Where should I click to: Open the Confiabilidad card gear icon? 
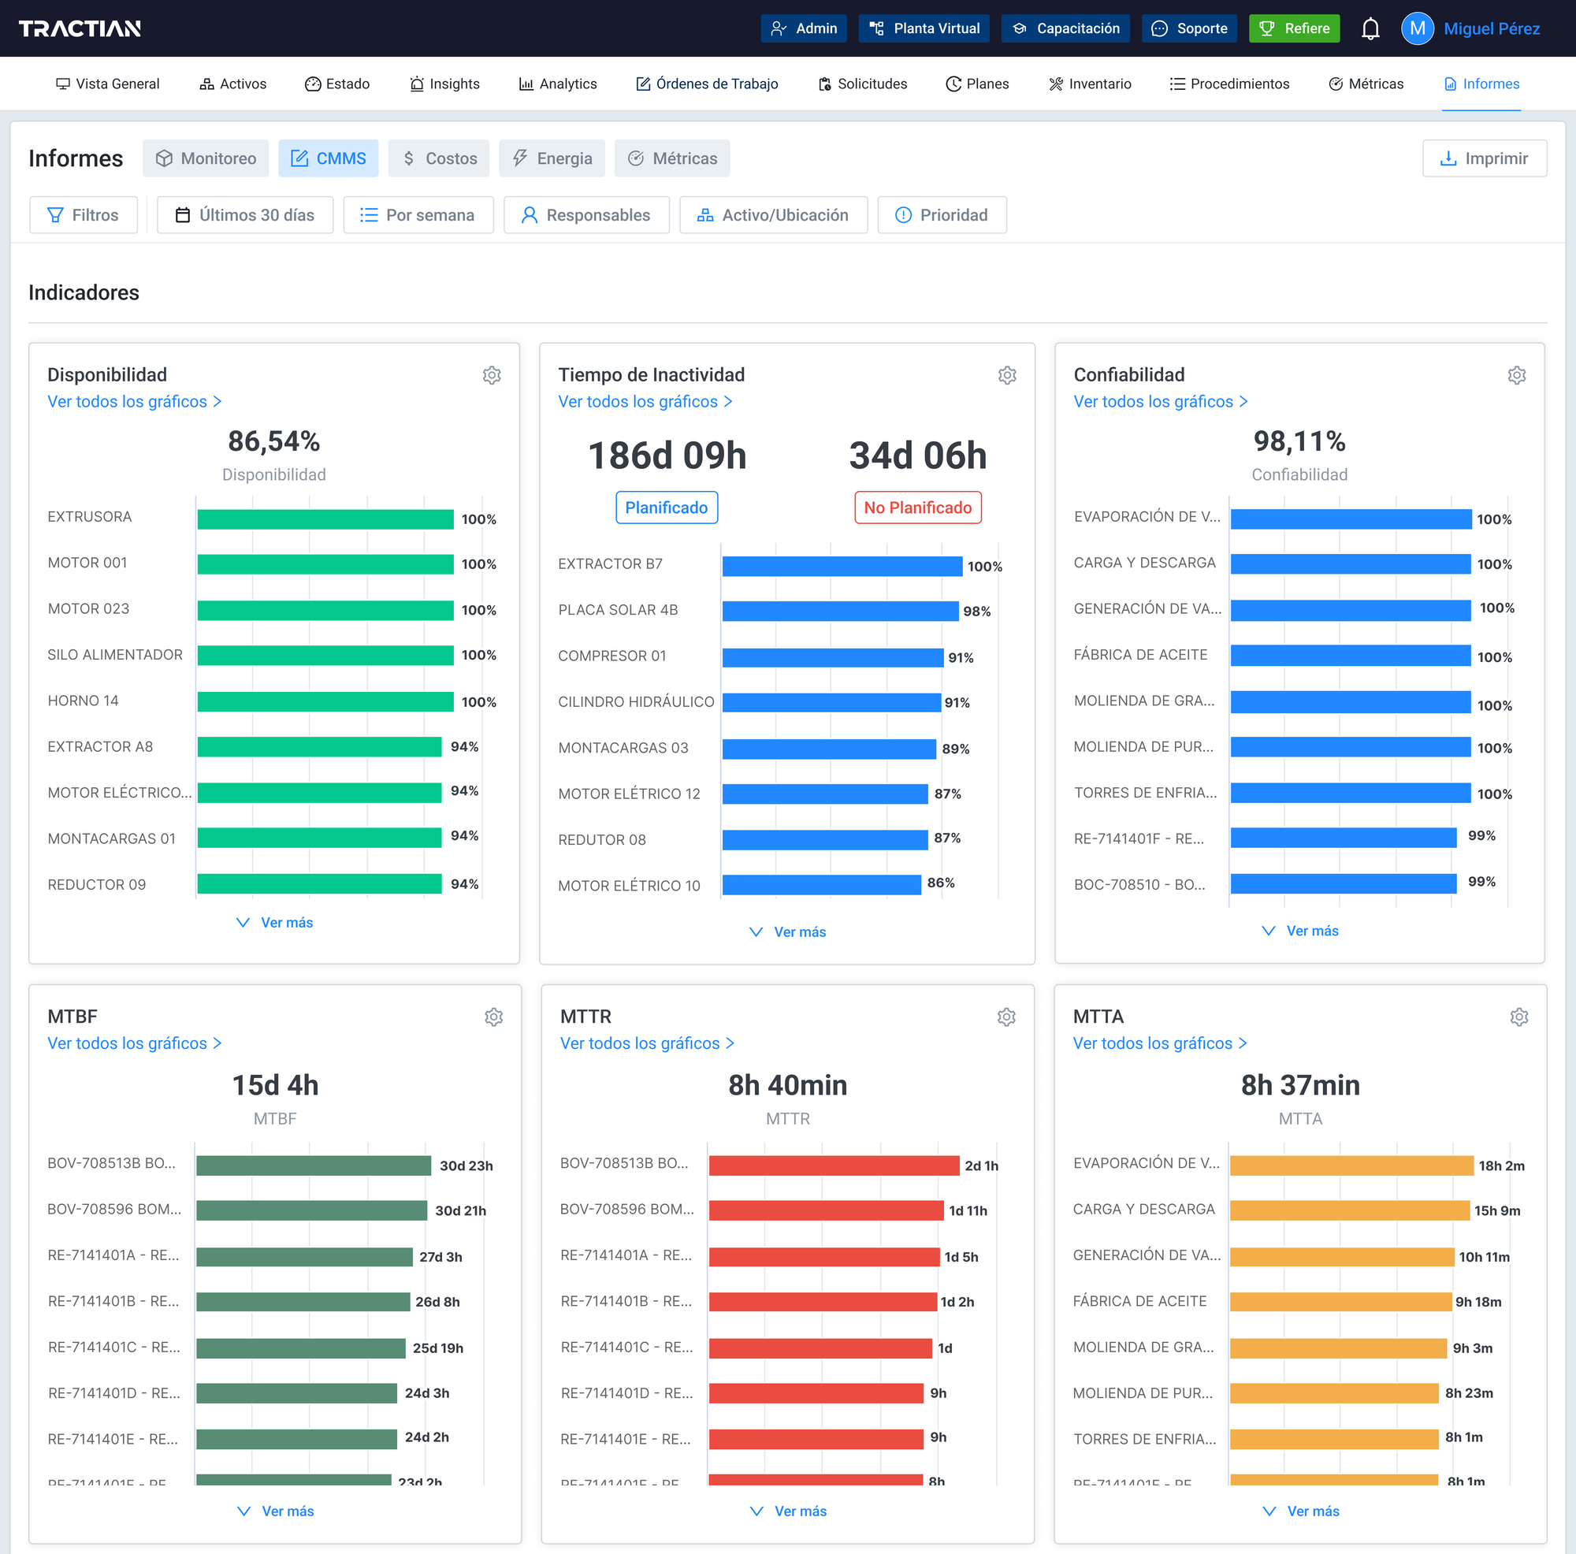click(1515, 375)
